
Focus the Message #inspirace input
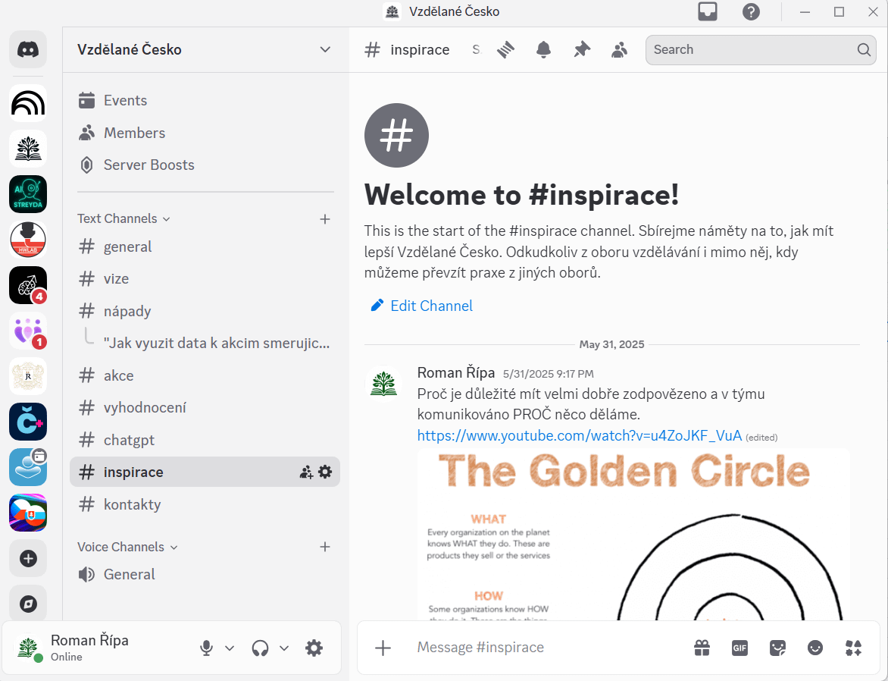pyautogui.click(x=549, y=648)
